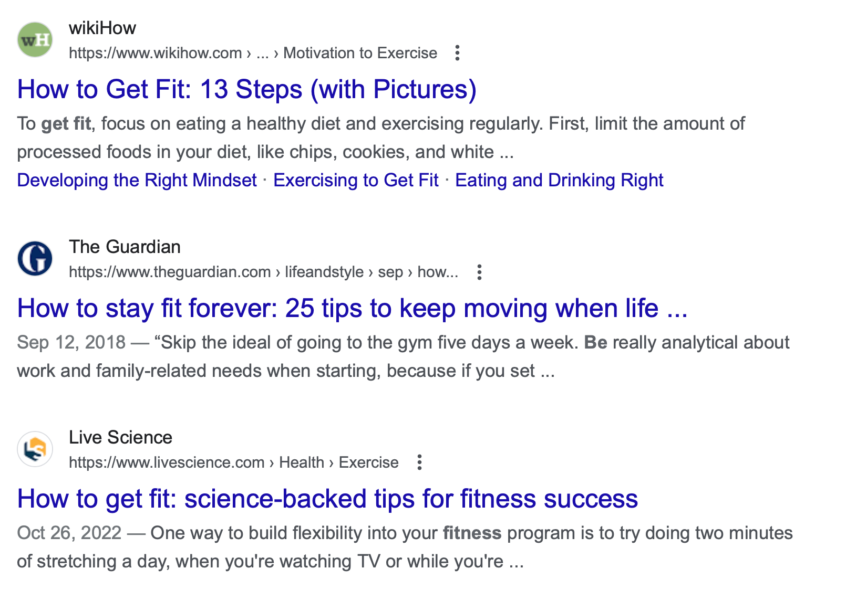Open 'How to get fit: science-backed tips'
Image resolution: width=846 pixels, height=590 pixels.
tap(326, 499)
